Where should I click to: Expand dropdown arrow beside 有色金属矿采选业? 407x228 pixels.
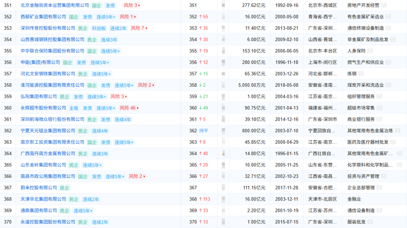(x=388, y=17)
